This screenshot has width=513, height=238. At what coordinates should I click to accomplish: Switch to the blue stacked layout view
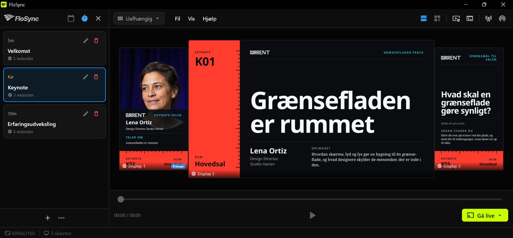tap(423, 18)
